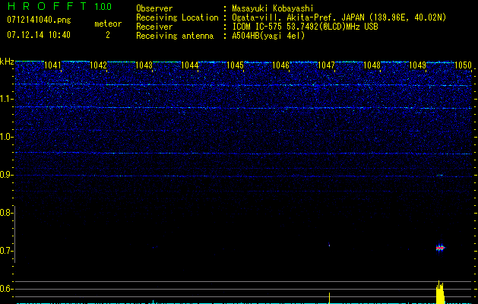Click the meteor count value 2
Screen dimensions: 478x304
(107, 35)
